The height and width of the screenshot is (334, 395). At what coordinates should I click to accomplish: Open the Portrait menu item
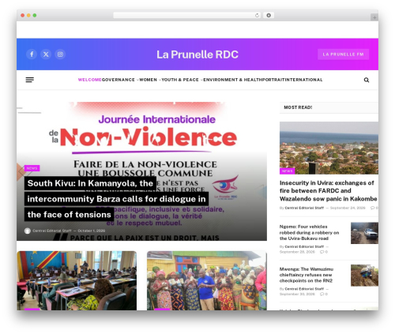coord(274,80)
